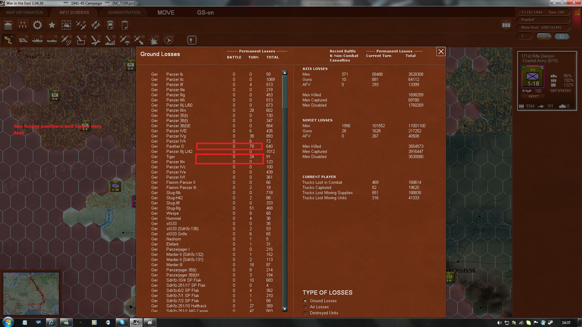This screenshot has width=582, height=327.
Task: Click the Coastal Army (5/15) link
Action: coord(540,61)
